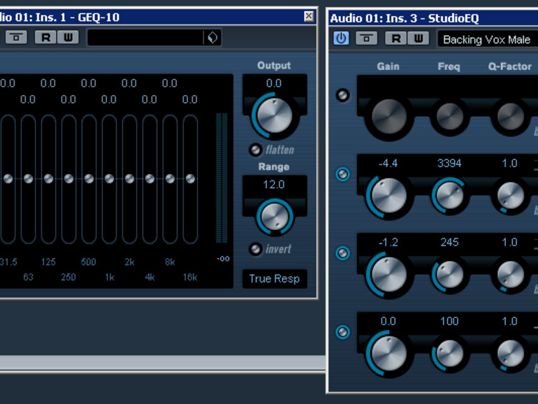
Task: Click the 4k band slider handle
Action: pos(150,179)
